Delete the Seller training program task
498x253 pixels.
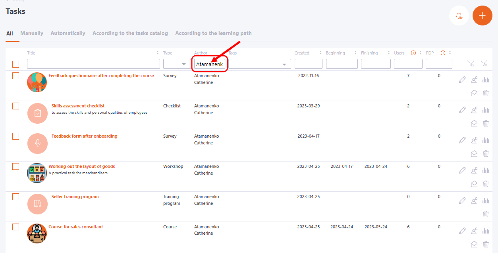click(485, 214)
